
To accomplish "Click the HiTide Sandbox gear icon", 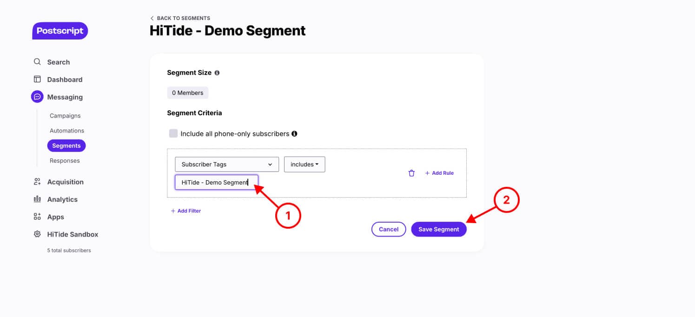I will pyautogui.click(x=37, y=234).
